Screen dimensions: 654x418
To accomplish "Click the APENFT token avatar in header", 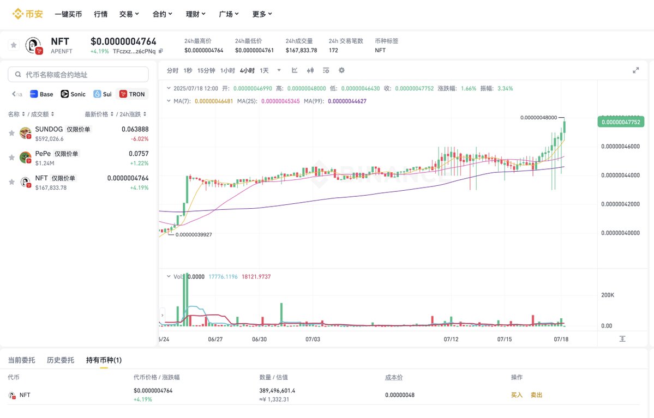I will pos(33,45).
